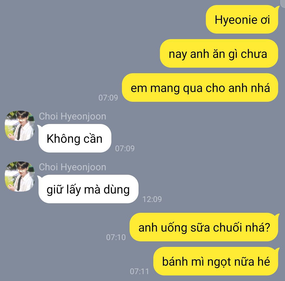Click the 07:09 timestamp beside 'Không cần'

tap(125, 149)
